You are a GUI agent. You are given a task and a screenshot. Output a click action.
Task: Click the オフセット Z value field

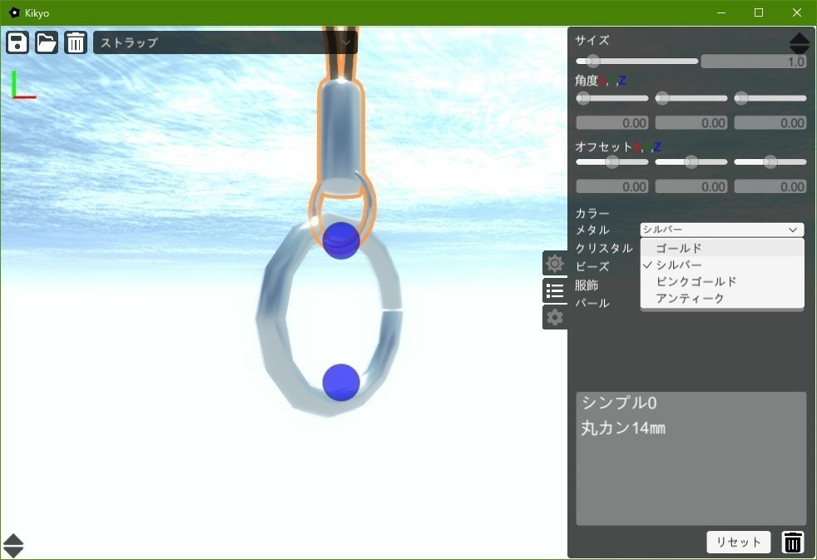pos(770,186)
